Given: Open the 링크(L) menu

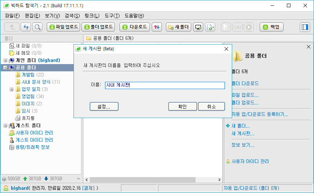Looking at the screenshot, I should [92, 16].
